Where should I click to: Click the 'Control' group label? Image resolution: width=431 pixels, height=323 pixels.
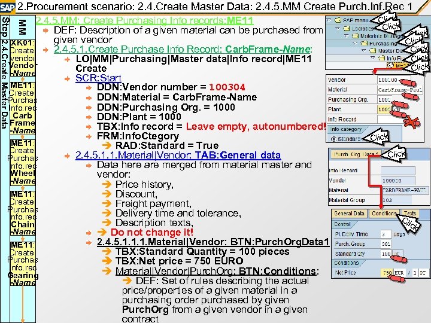[342, 224]
